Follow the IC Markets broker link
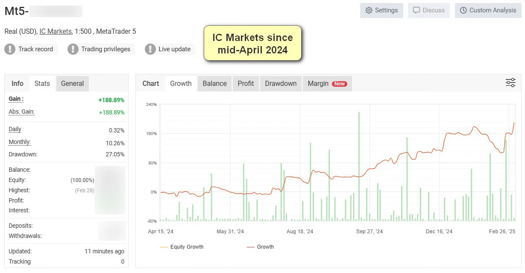The width and height of the screenshot is (525, 273). (56, 31)
